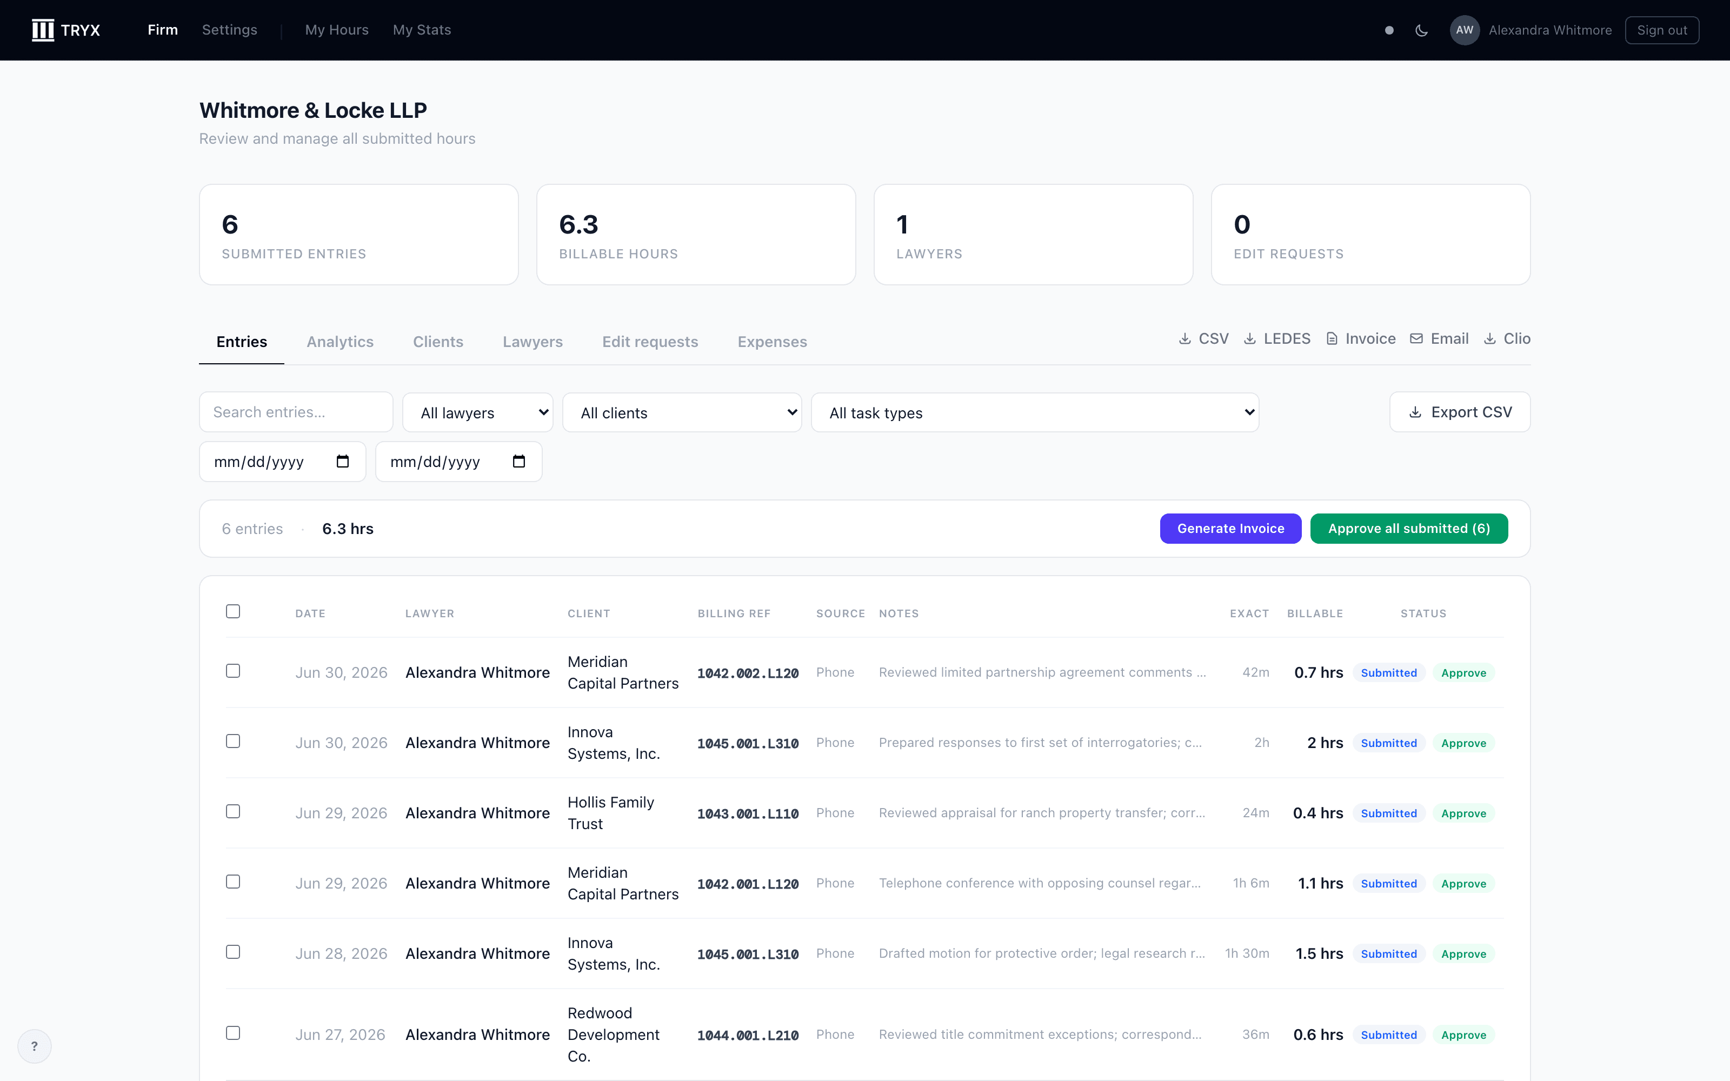
Task: Click the Submitted Entries stat card
Action: [359, 235]
